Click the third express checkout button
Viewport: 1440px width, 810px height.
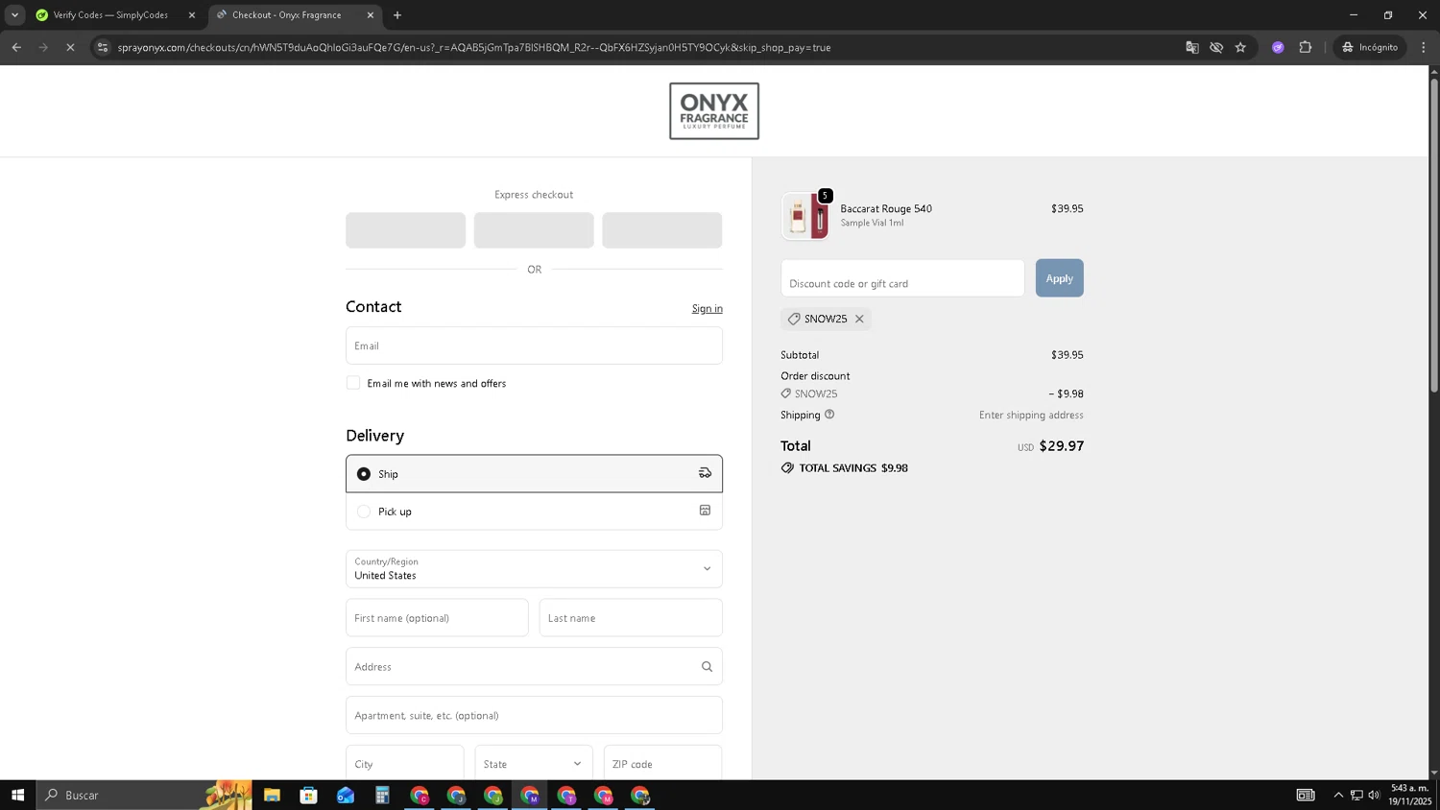click(x=661, y=230)
